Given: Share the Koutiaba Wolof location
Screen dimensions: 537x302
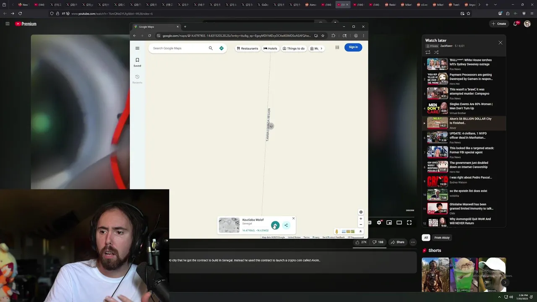Looking at the screenshot, I should tap(286, 225).
